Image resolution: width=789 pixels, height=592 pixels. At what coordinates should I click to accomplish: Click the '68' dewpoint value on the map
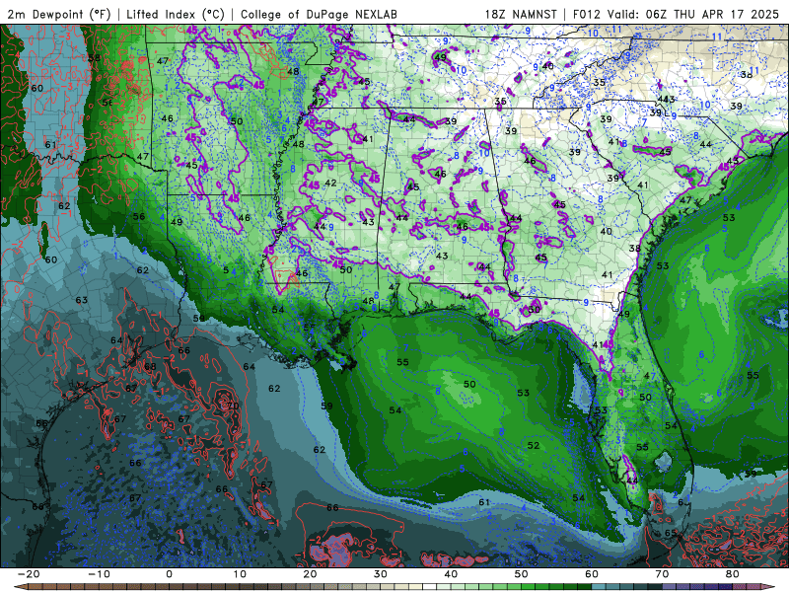point(150,366)
